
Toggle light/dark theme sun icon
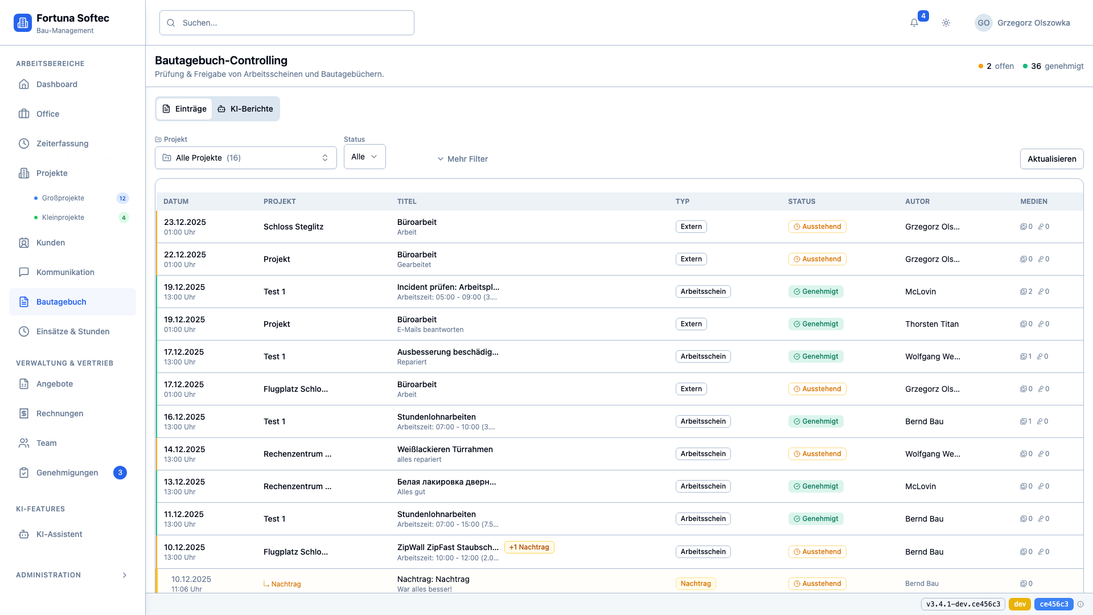click(946, 23)
